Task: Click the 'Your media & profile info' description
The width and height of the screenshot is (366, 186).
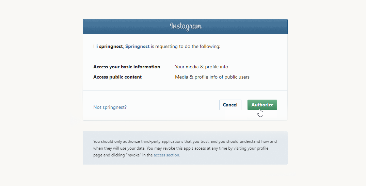Action: 202,67
